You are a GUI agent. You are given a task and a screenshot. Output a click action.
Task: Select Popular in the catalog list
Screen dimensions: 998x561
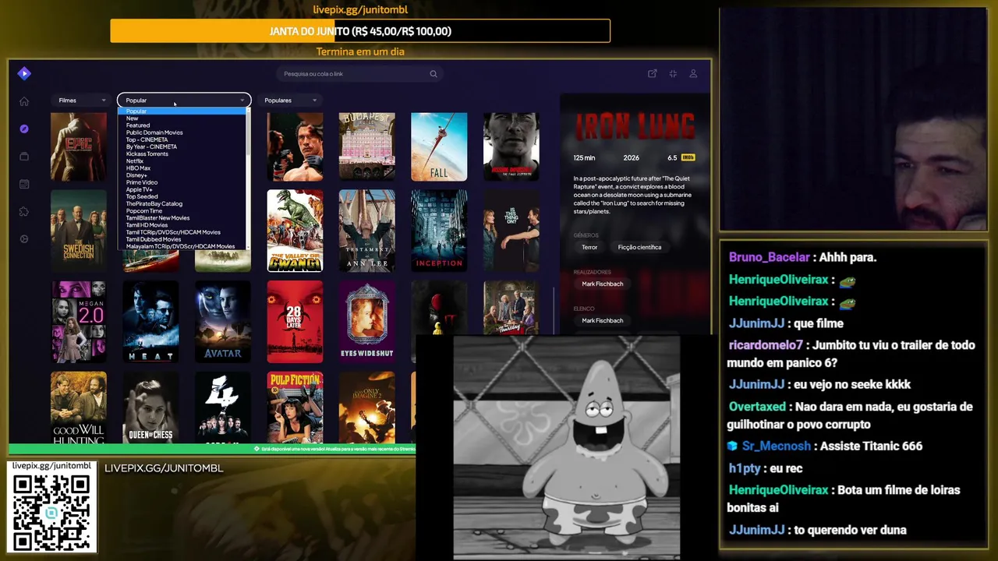(x=182, y=111)
